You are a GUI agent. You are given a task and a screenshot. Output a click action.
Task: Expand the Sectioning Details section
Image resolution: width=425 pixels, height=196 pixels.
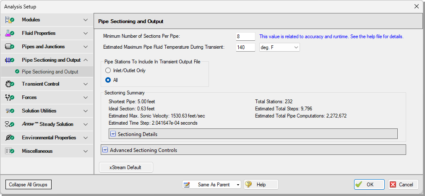coord(113,134)
